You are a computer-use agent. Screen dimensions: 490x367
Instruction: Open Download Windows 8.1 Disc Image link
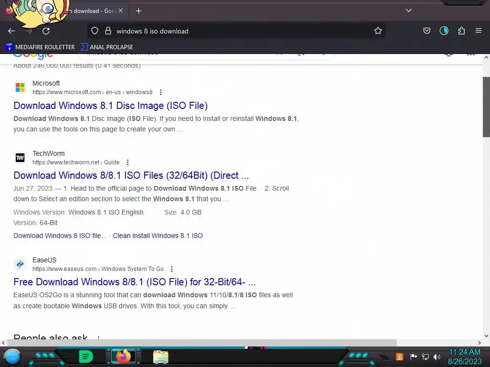[111, 106]
